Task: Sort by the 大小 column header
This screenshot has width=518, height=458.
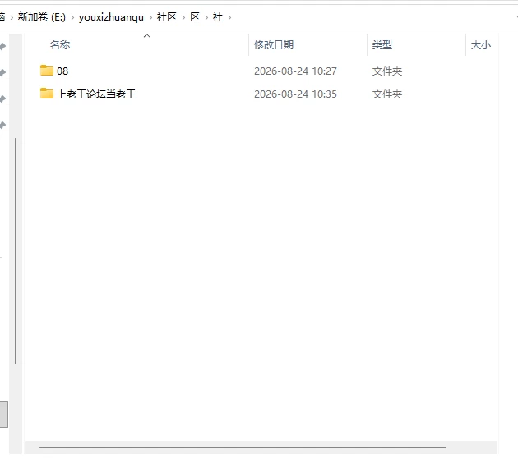Action: [481, 45]
